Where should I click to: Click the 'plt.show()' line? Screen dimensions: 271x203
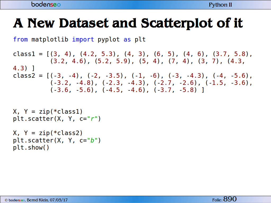[31, 147]
